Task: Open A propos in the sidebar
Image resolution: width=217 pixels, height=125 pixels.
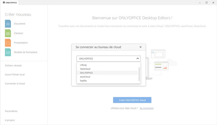Action: [10, 120]
